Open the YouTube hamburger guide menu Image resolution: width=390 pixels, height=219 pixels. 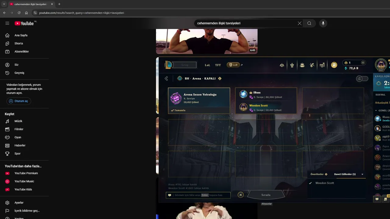[7, 23]
